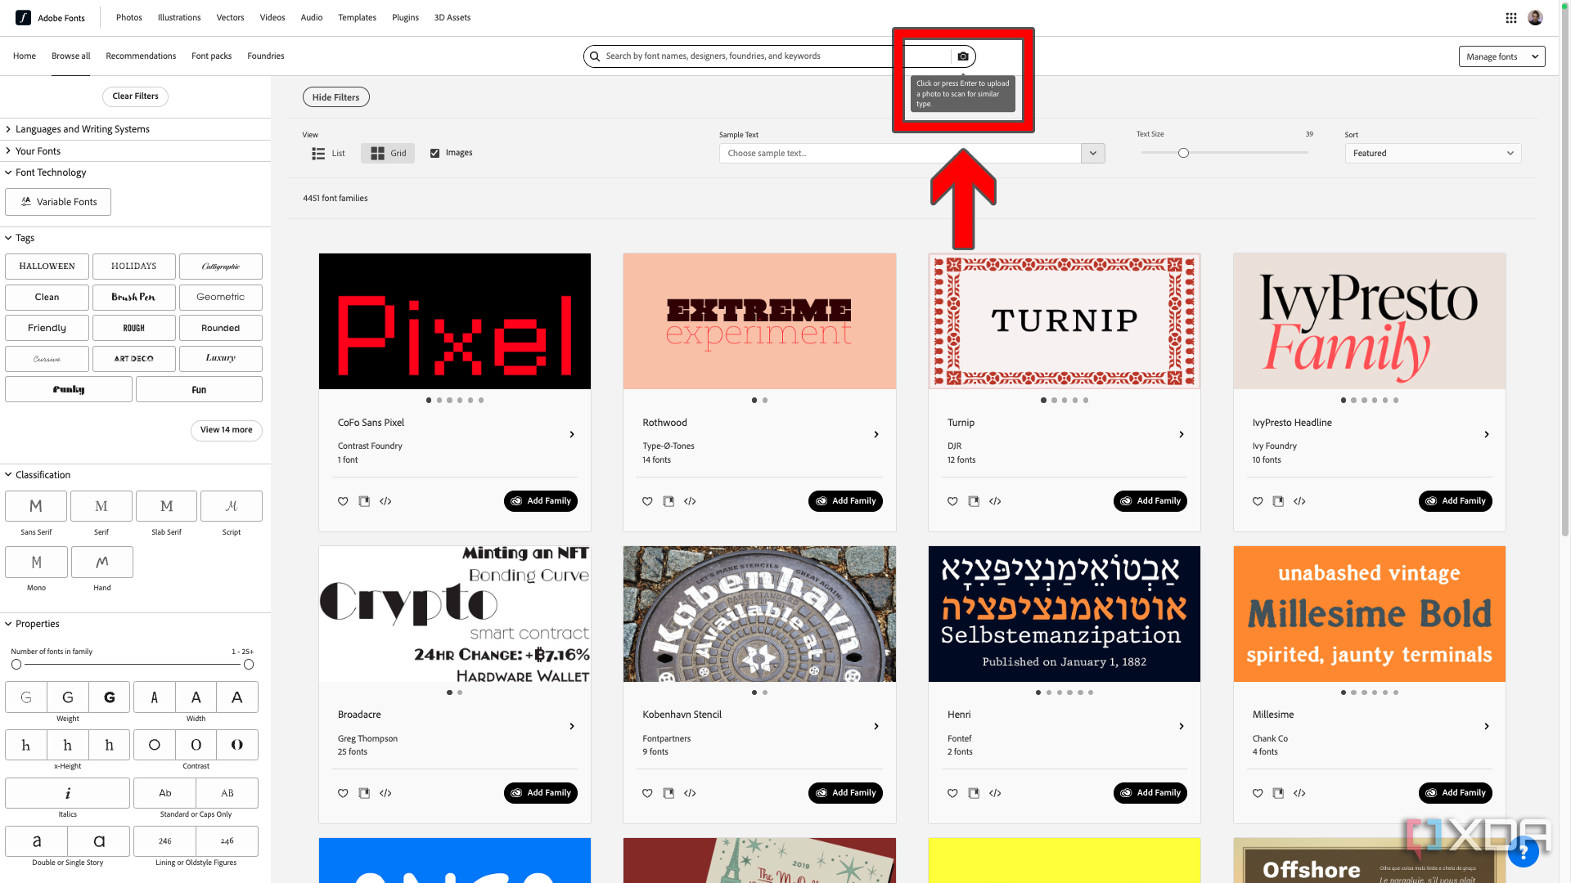This screenshot has width=1571, height=883.
Task: Click the save/bookmark icon on Broadacre
Action: 365,792
